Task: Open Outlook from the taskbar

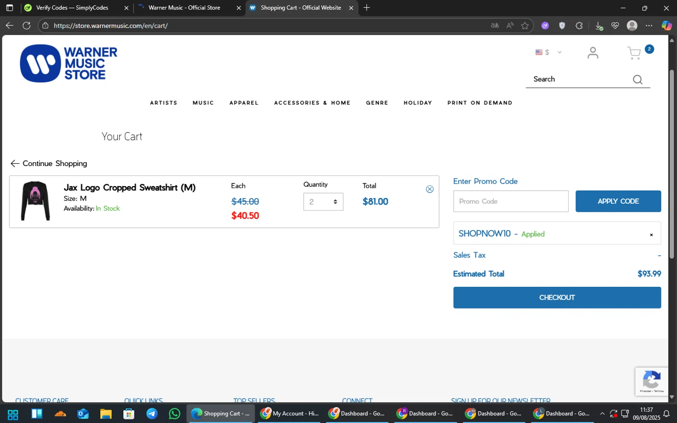Action: pyautogui.click(x=83, y=414)
